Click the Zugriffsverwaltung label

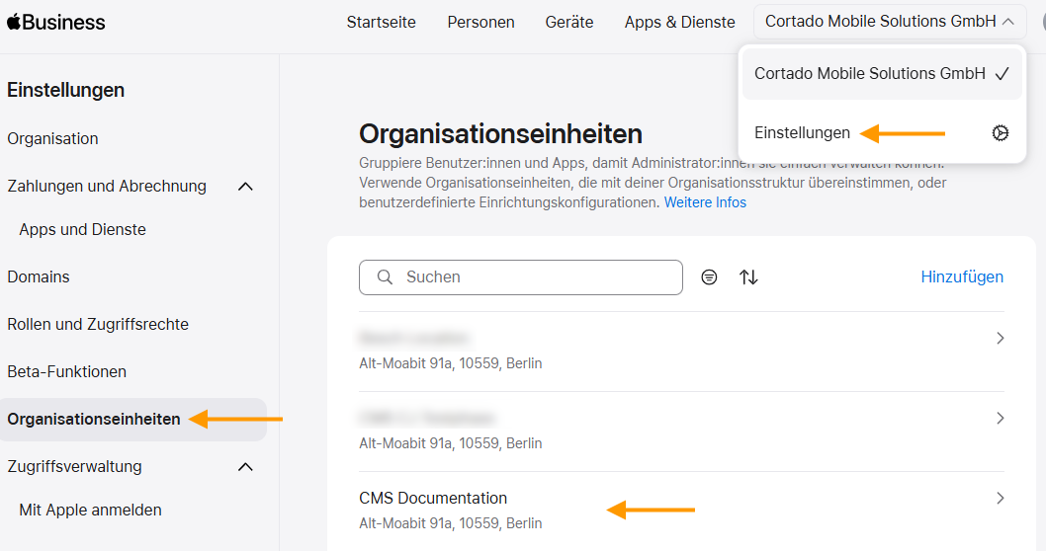tap(75, 467)
